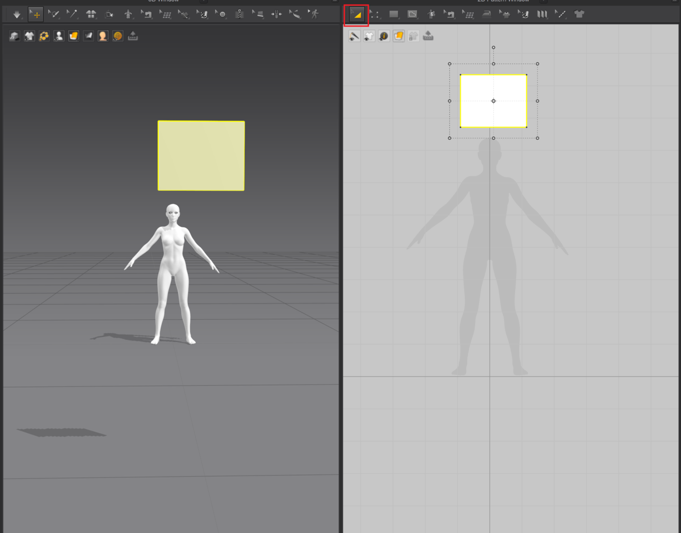
Task: Select the dashed seam line tool
Action: coord(561,15)
